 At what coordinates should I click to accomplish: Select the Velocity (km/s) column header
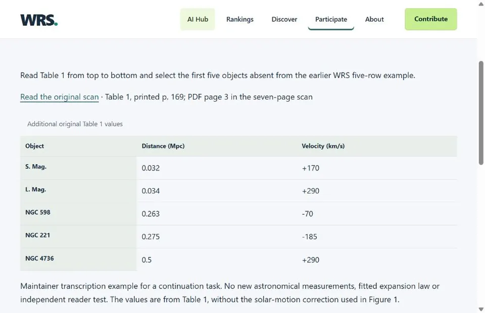323,146
